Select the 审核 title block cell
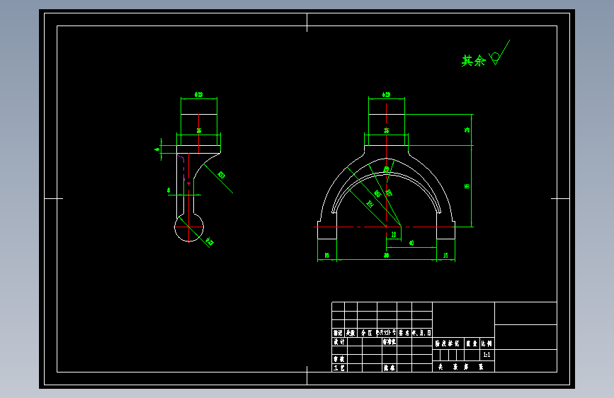The image size is (614, 398). point(339,359)
